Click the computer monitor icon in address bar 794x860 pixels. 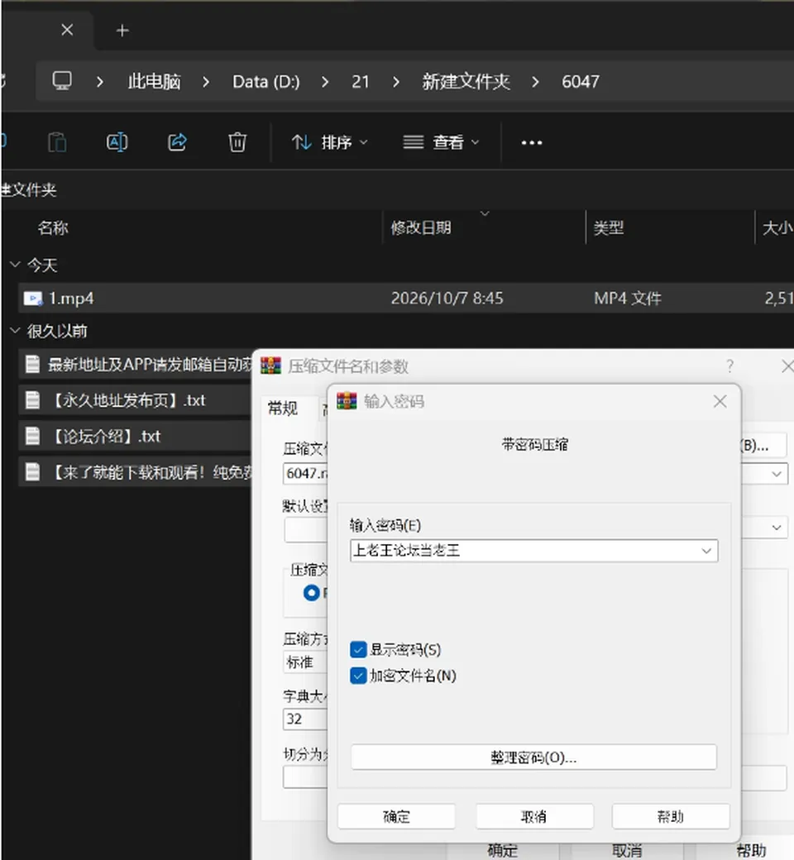point(62,81)
